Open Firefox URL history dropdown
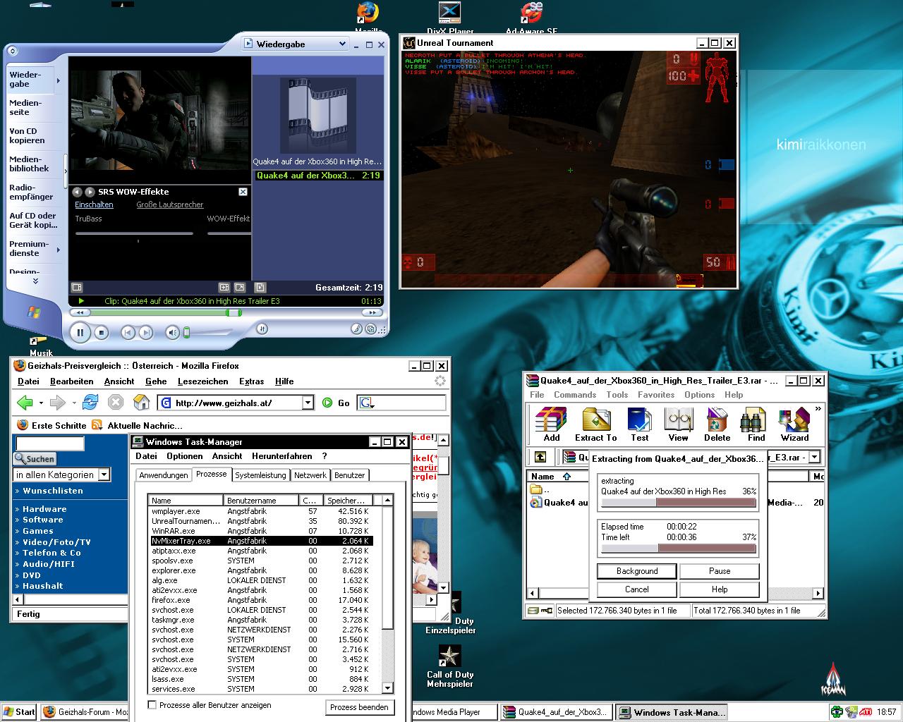 [x=308, y=403]
